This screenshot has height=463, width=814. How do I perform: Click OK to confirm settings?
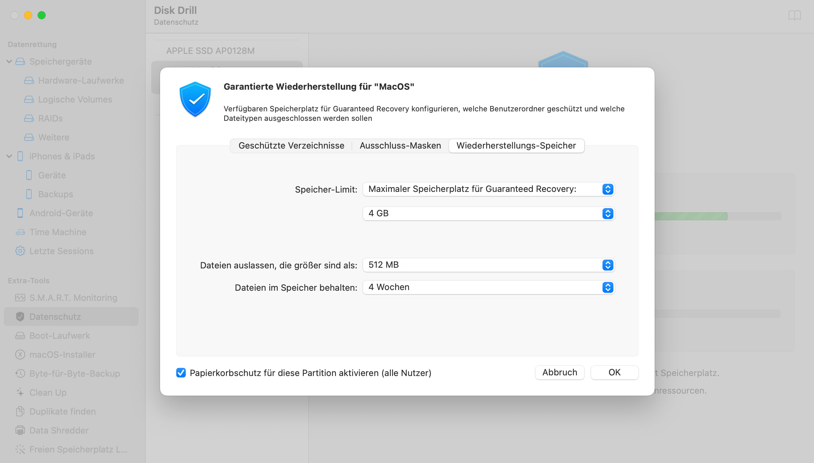point(613,372)
